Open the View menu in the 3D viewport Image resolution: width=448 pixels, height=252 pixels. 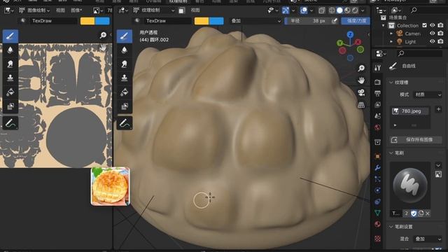pyautogui.click(x=195, y=10)
